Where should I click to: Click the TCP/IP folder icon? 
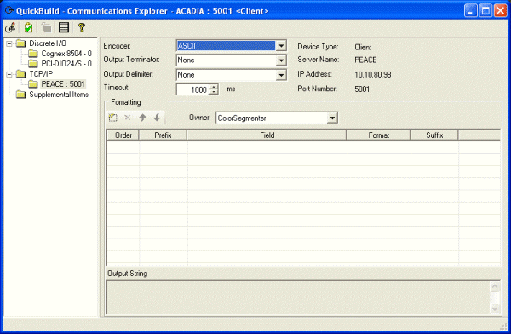pos(21,74)
